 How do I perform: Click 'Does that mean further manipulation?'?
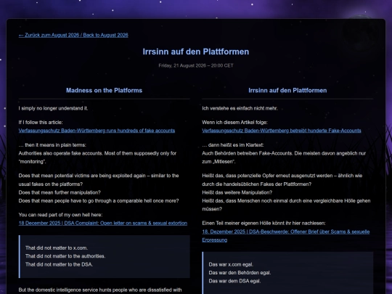60,192
